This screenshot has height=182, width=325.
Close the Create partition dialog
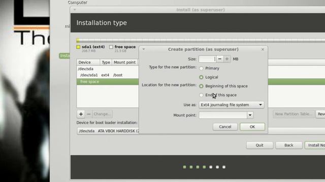point(263,50)
